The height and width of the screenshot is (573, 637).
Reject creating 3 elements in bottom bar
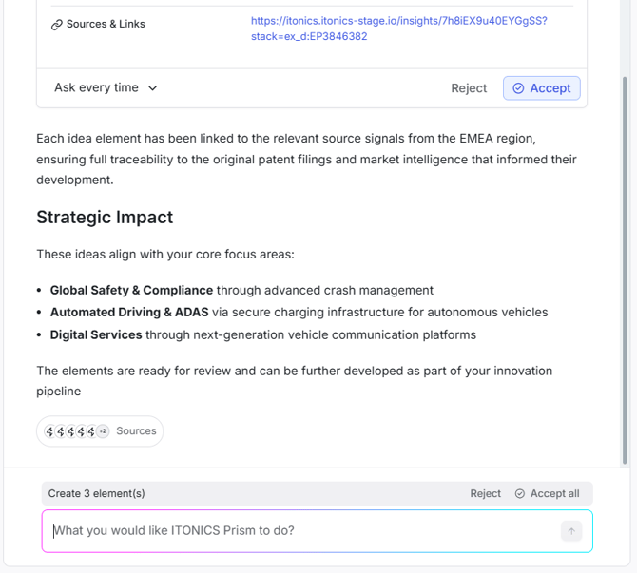pyautogui.click(x=485, y=493)
